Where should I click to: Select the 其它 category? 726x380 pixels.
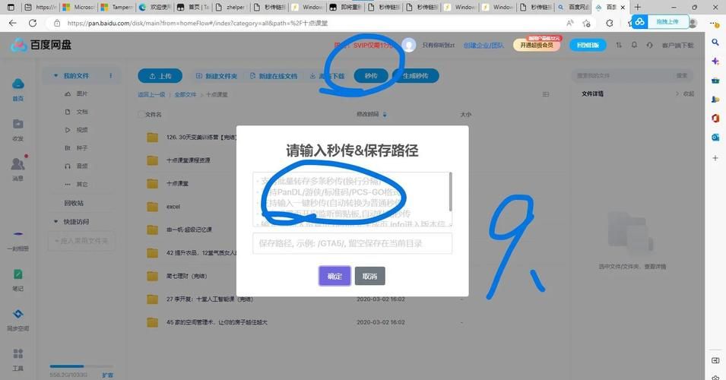76,184
